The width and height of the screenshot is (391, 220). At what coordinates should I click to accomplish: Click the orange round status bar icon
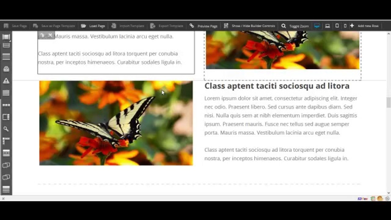(x=380, y=199)
